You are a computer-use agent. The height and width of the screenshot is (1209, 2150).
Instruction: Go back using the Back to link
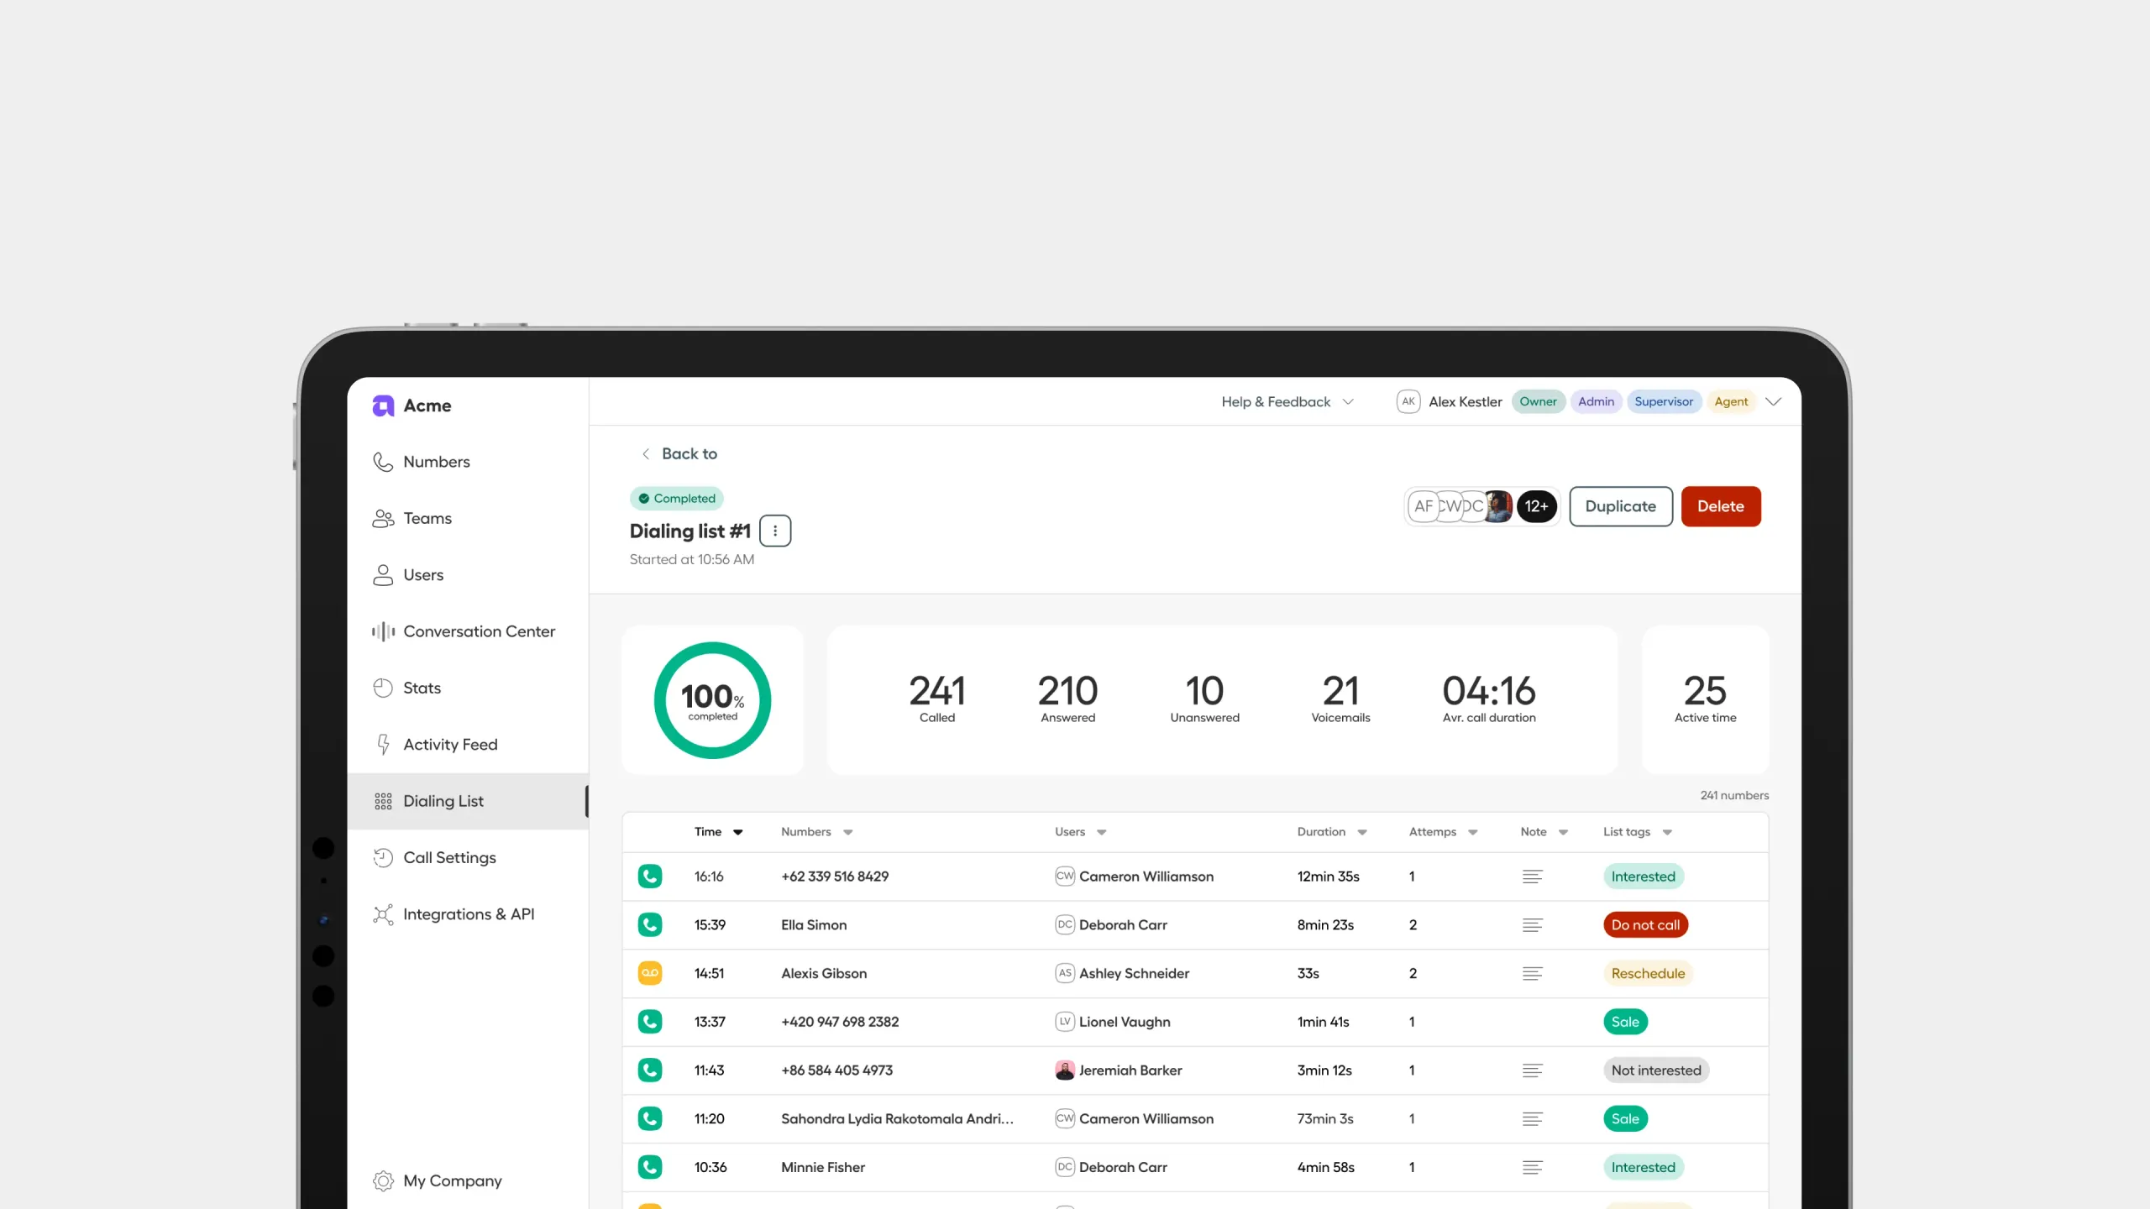[x=679, y=453]
